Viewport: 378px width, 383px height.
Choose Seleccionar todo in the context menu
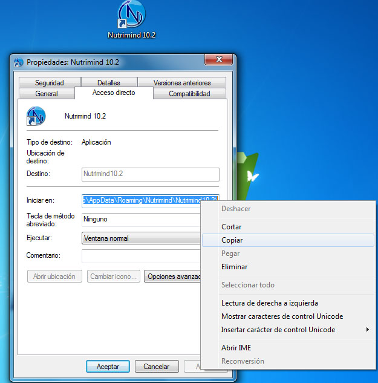[x=288, y=285]
